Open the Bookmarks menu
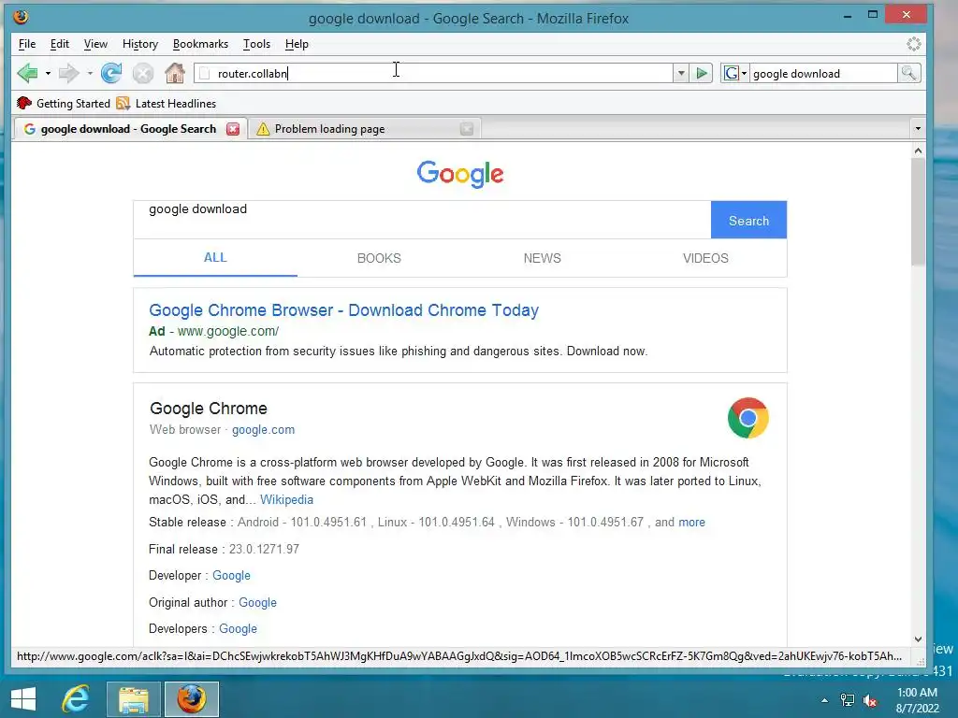958x718 pixels. click(200, 44)
